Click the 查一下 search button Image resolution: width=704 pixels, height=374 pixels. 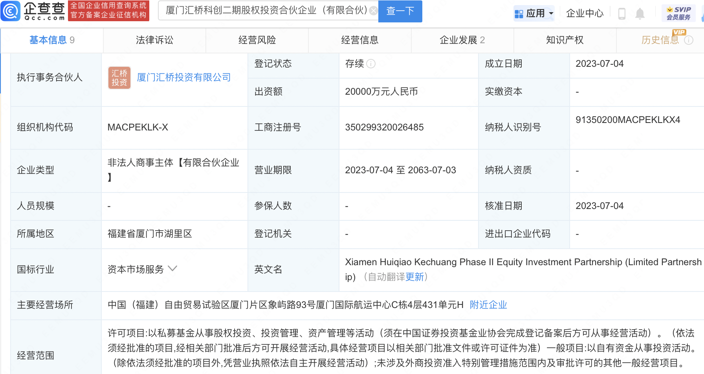(x=400, y=11)
